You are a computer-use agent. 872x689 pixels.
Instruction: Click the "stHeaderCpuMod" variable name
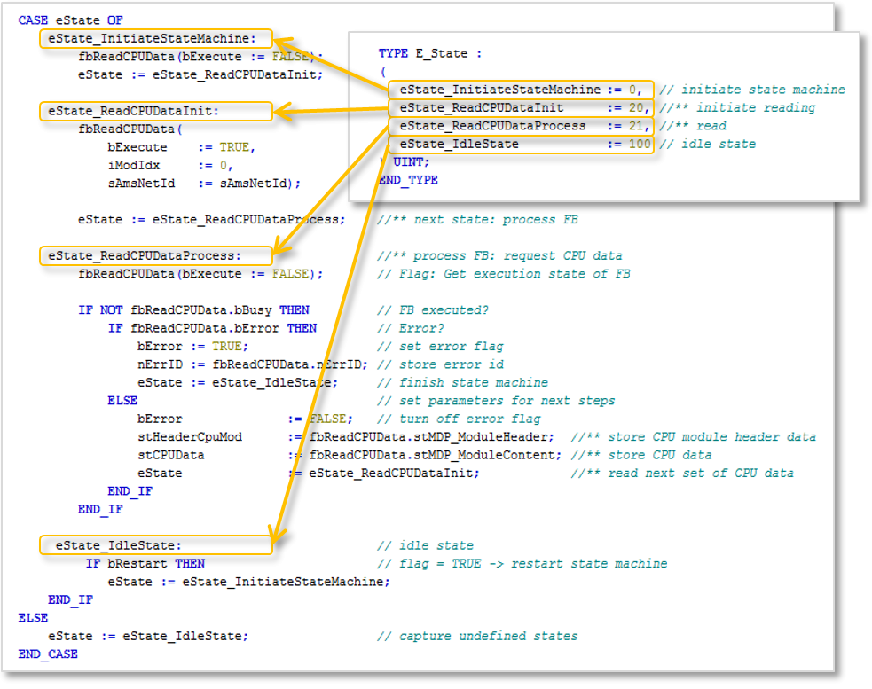pyautogui.click(x=190, y=437)
